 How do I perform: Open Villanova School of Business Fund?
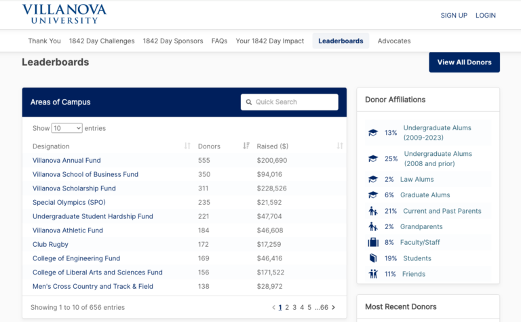pyautogui.click(x=85, y=174)
